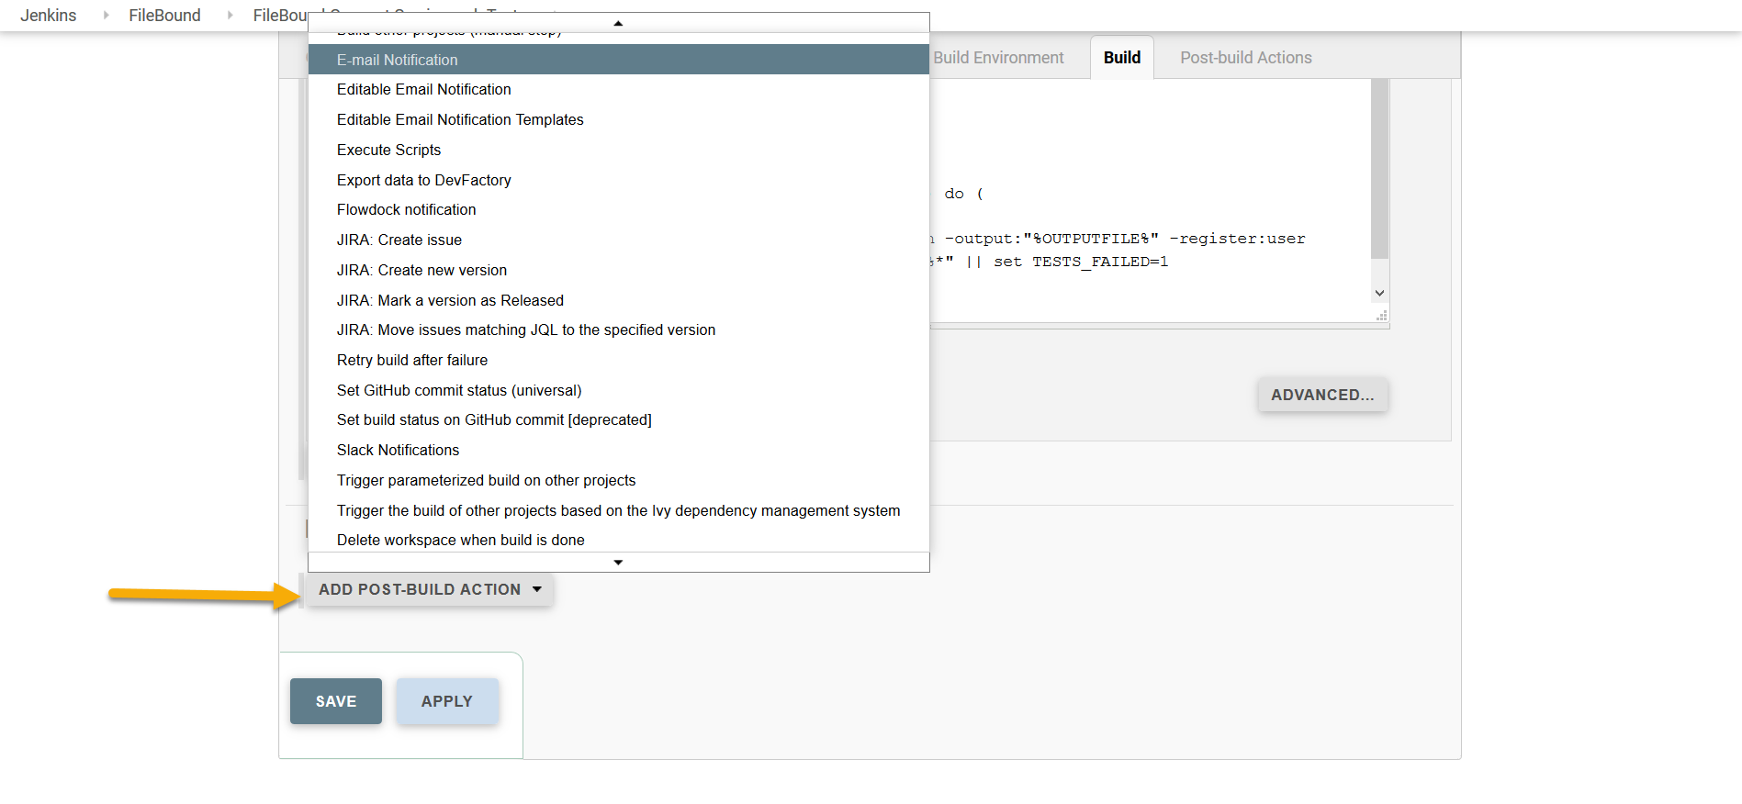Choose JIRA: Create issue
Image resolution: width=1742 pixels, height=804 pixels.
(x=618, y=240)
